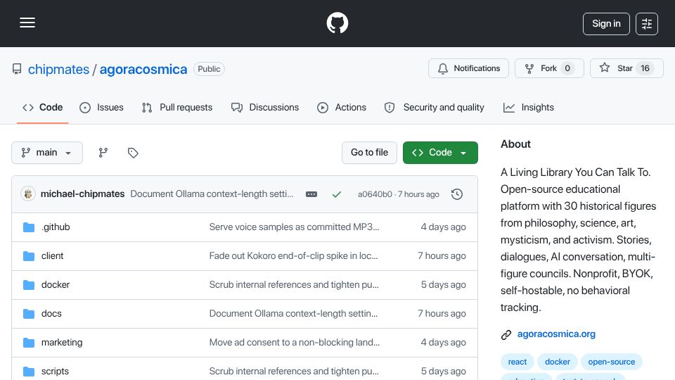View tags with the tag icon
The width and height of the screenshot is (675, 380).
(133, 153)
